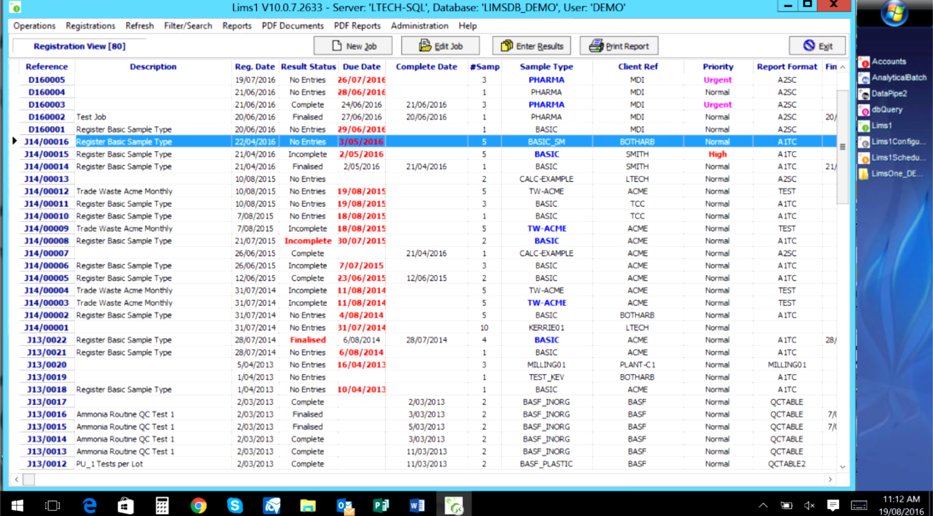
Task: Click the muted volume tray icon
Action: click(809, 505)
